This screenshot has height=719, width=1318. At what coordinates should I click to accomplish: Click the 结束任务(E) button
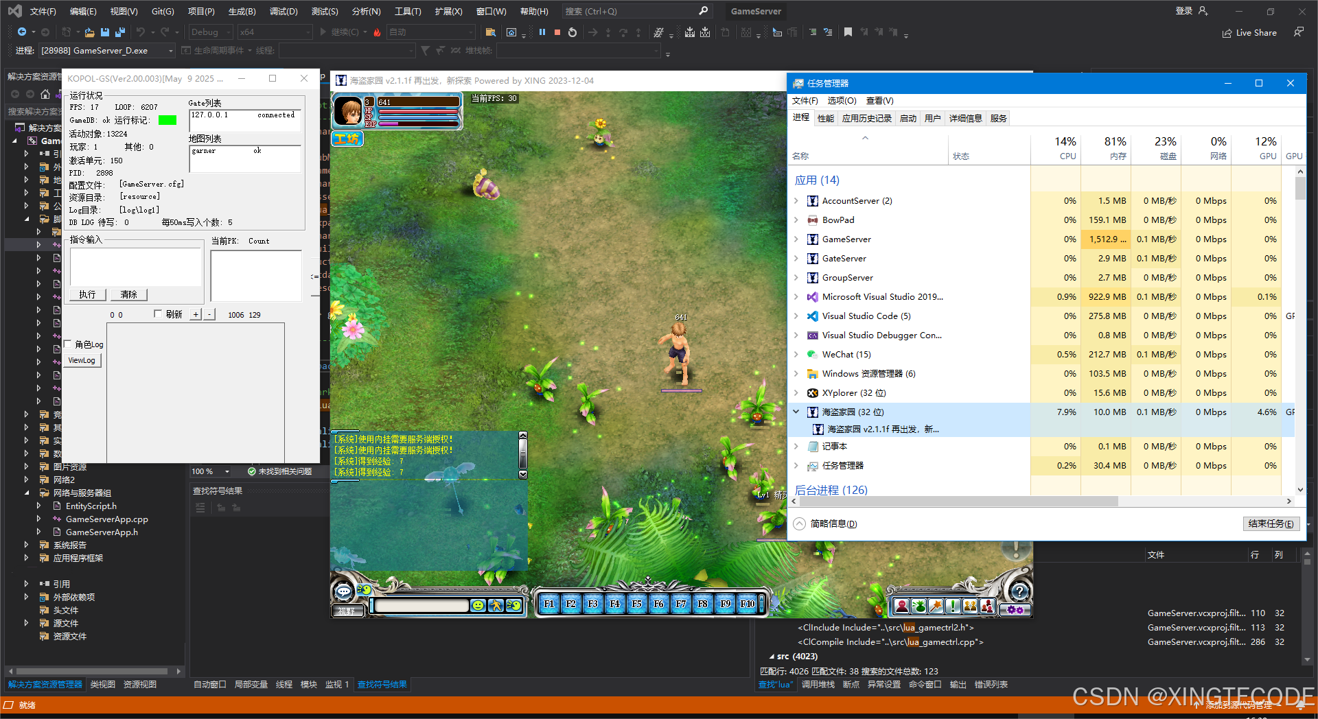pos(1271,523)
